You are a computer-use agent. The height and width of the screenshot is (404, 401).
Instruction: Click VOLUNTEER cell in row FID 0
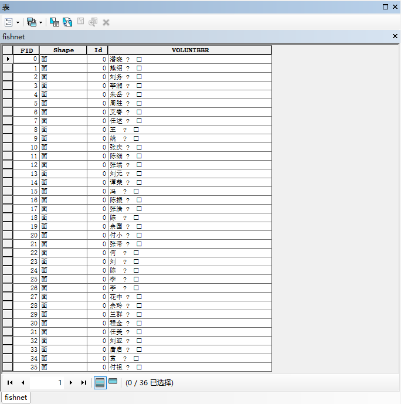tap(190, 59)
